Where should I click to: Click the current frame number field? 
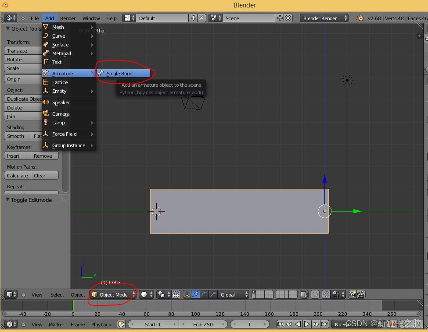click(249, 325)
